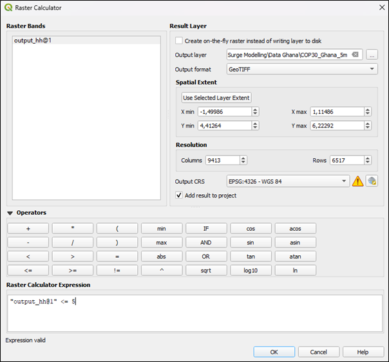Click the Rows value field
Image resolution: width=389 pixels, height=362 pixels.
coord(347,160)
